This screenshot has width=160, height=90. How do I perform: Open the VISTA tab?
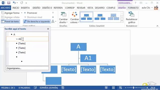pos(90,8)
